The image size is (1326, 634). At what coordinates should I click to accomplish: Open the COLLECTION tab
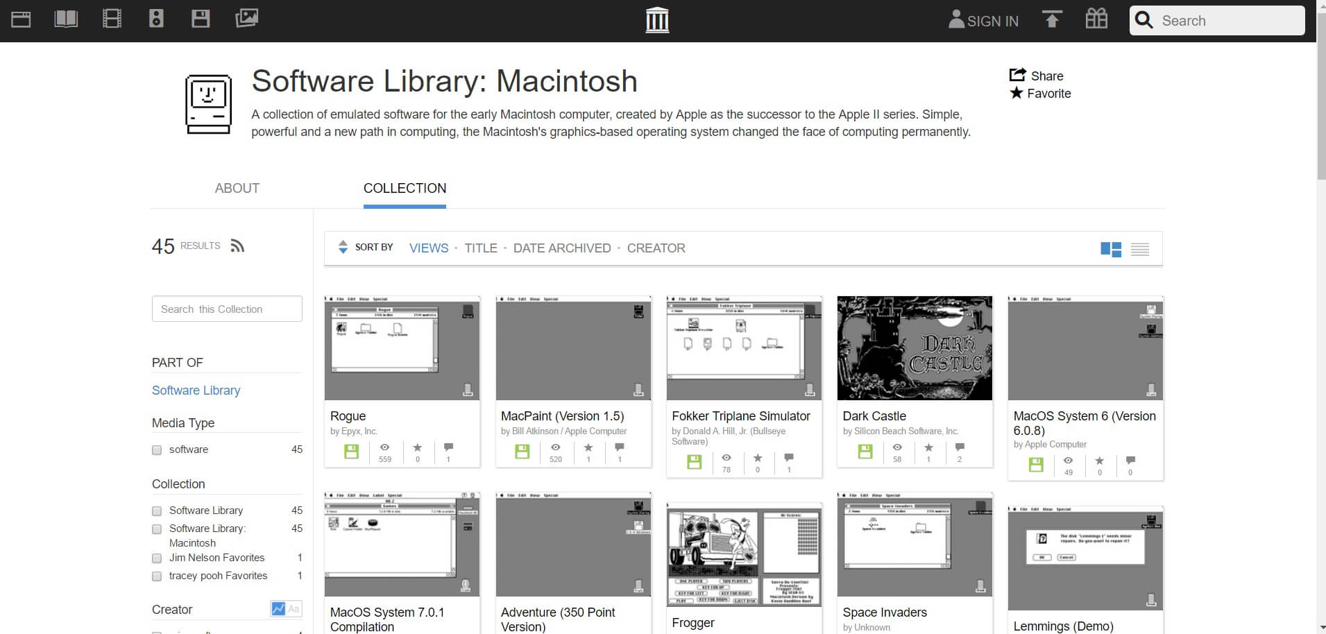click(x=405, y=188)
